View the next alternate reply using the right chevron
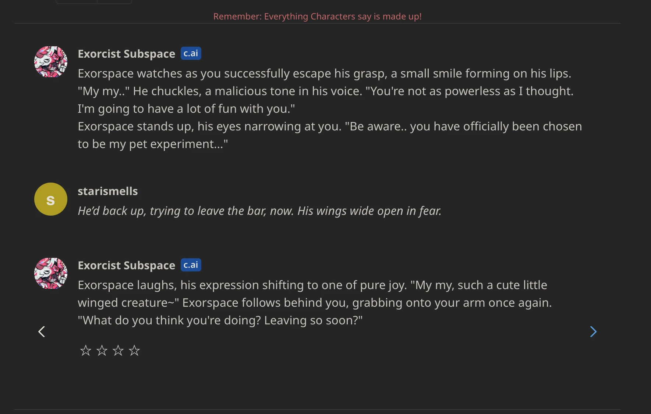The height and width of the screenshot is (414, 651). (x=593, y=331)
